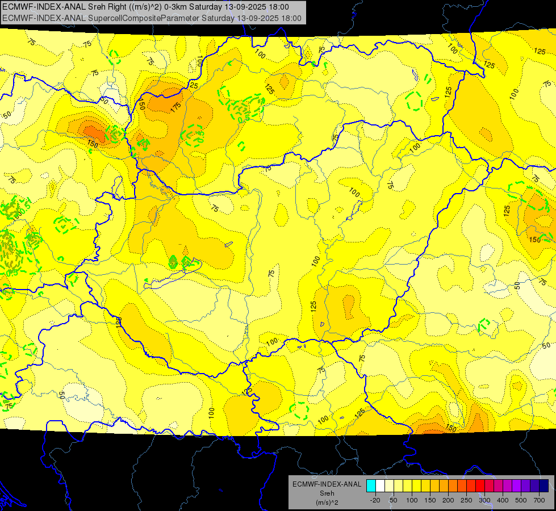Click the cyan swatch in the Sreh legend

click(x=371, y=485)
